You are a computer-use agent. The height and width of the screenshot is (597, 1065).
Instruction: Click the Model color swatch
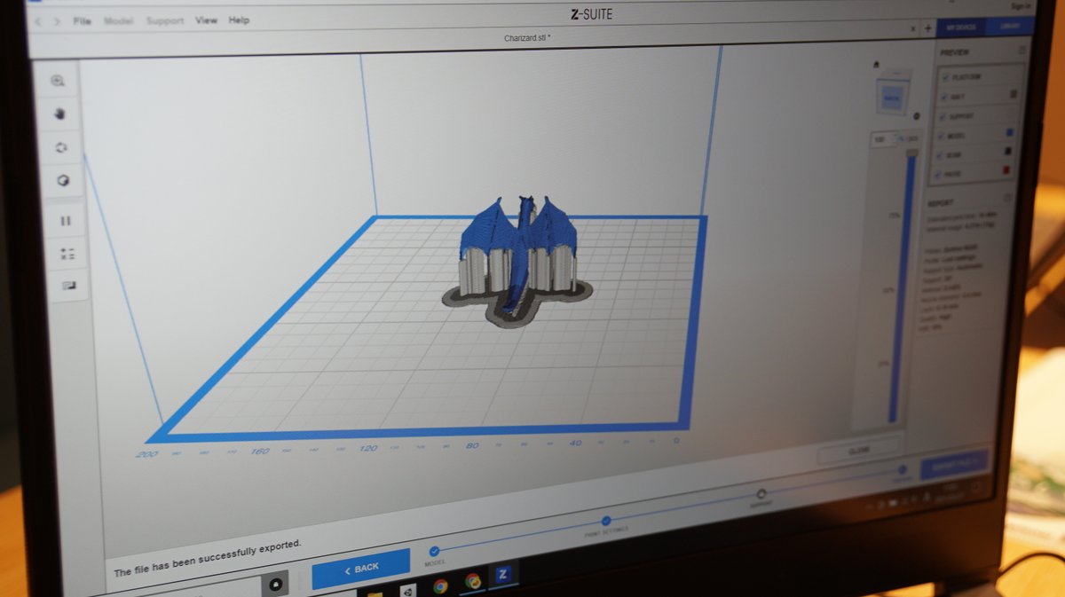tap(1009, 133)
